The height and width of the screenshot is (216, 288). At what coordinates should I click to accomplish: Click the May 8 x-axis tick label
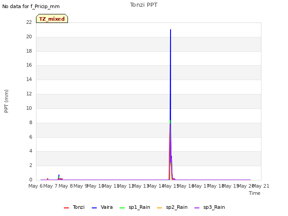[x=66, y=186]
